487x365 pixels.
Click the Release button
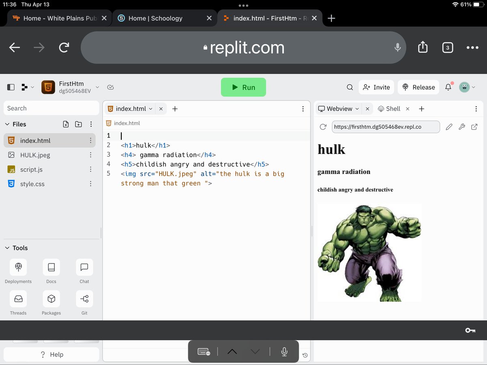[418, 87]
